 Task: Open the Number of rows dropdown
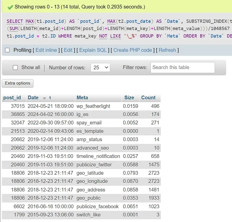[100, 68]
